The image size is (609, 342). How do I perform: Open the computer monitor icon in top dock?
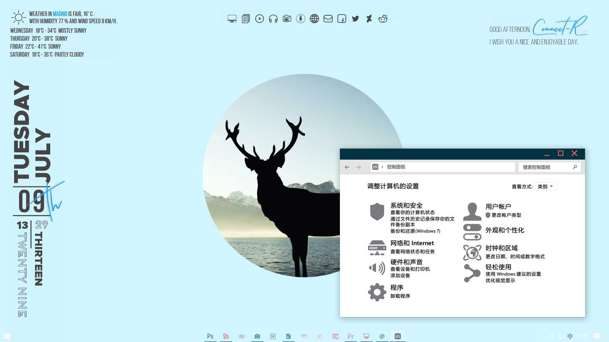click(x=232, y=19)
